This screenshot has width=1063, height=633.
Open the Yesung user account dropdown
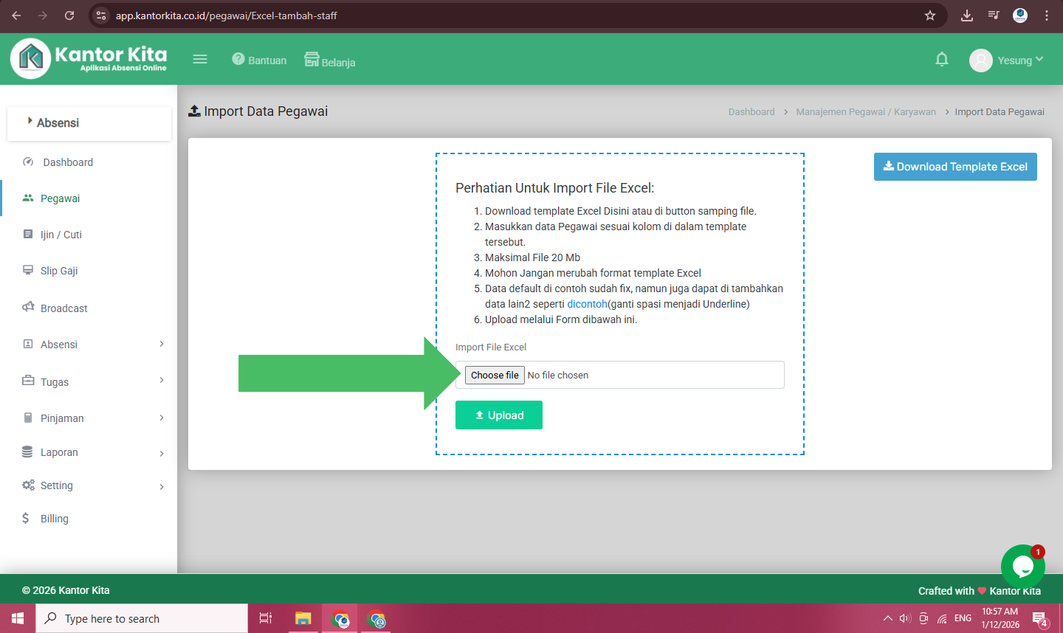tap(1007, 60)
